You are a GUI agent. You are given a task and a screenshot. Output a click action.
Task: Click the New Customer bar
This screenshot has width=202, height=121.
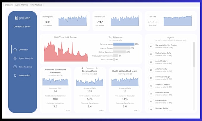[114, 59]
